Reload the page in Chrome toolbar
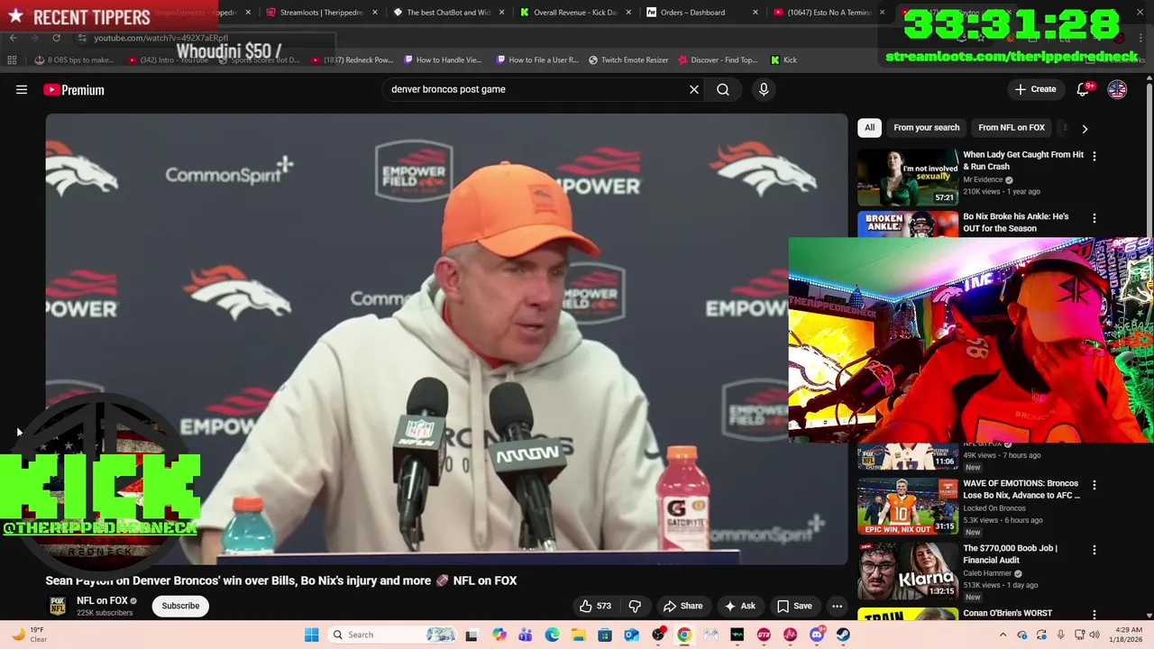Screen dimensions: 1154x649 (56, 38)
